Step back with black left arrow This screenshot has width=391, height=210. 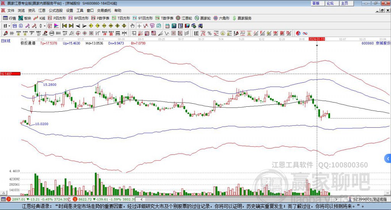click(78, 26)
